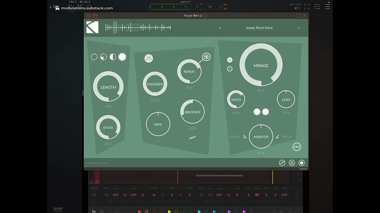This screenshot has height=213, width=380.
Task: Open the PITCH 0 value
Action: [266, 195]
